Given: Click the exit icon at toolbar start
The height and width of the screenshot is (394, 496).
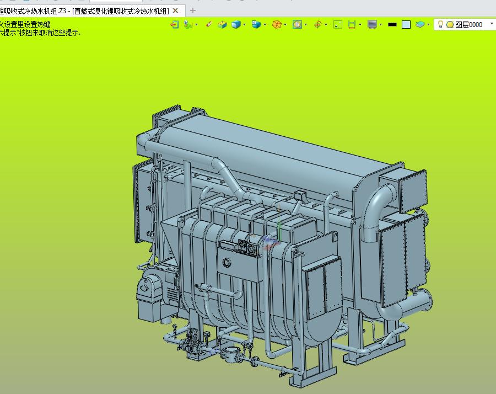Looking at the screenshot, I should (174, 24).
